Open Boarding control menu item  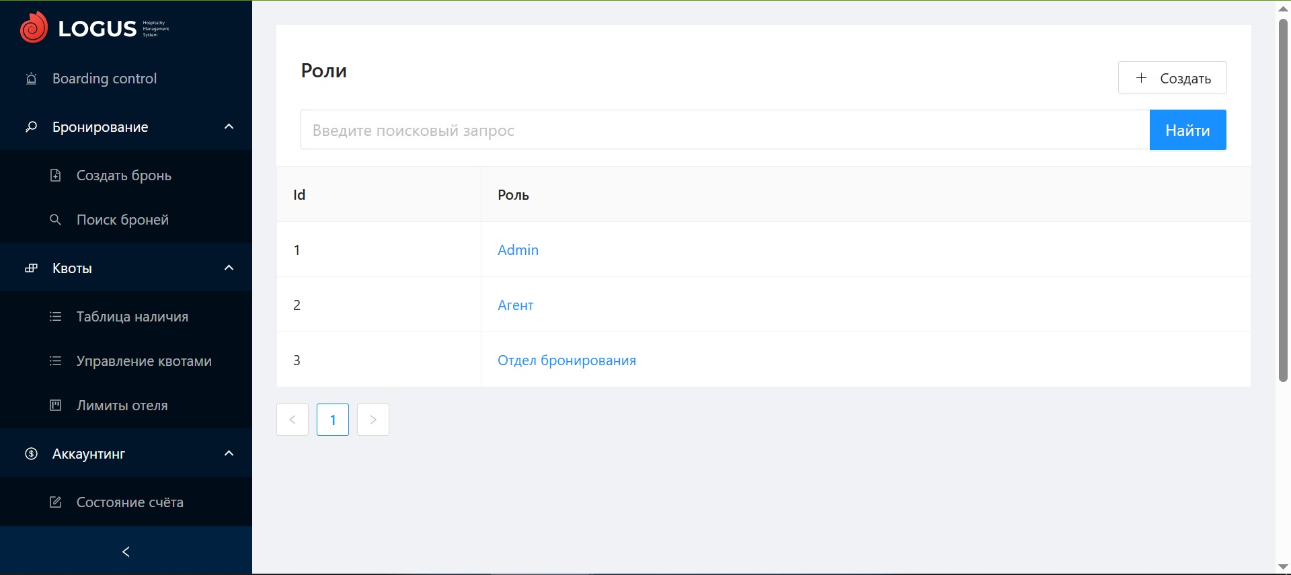click(x=104, y=79)
